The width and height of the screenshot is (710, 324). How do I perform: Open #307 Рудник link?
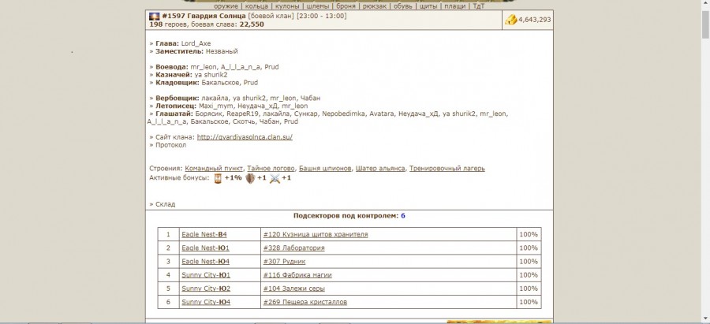284,262
